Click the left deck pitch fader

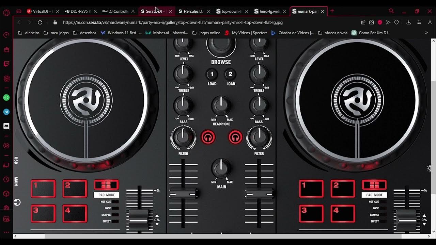[139, 220]
